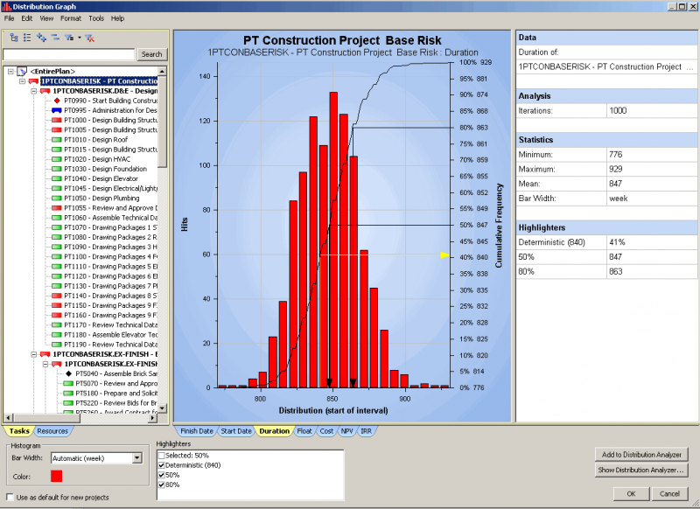Click the EntirePlan plan icon
The height and width of the screenshot is (509, 700).
point(22,72)
